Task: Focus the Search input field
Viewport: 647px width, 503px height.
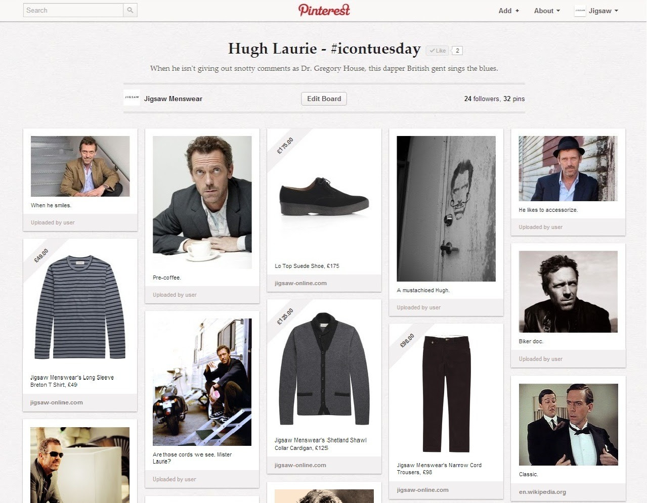Action: (x=73, y=10)
